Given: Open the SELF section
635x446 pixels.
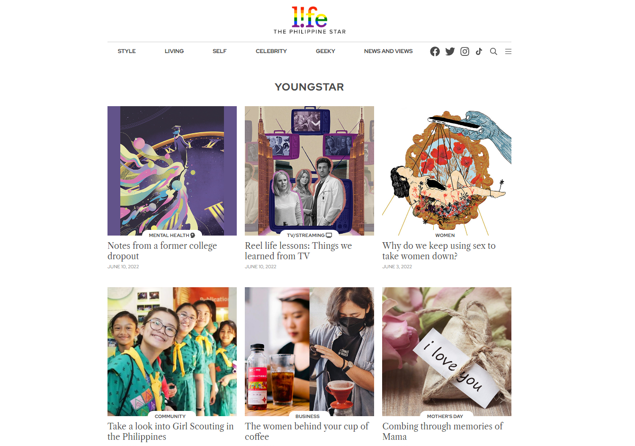Looking at the screenshot, I should pos(219,51).
